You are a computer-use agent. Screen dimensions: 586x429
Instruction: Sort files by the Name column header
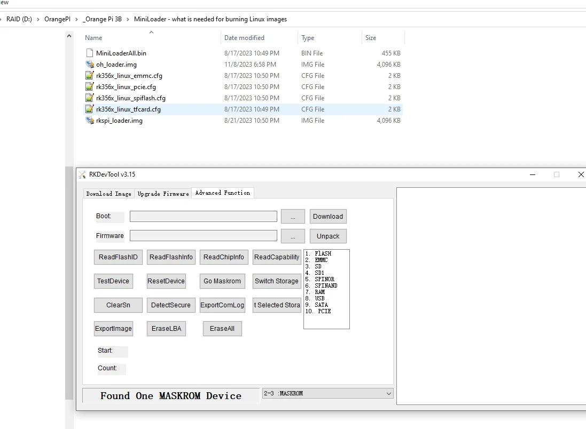93,38
